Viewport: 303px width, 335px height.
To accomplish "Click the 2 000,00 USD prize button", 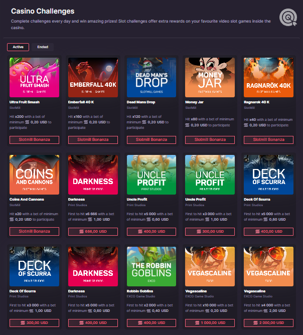I will click(x=268, y=323).
